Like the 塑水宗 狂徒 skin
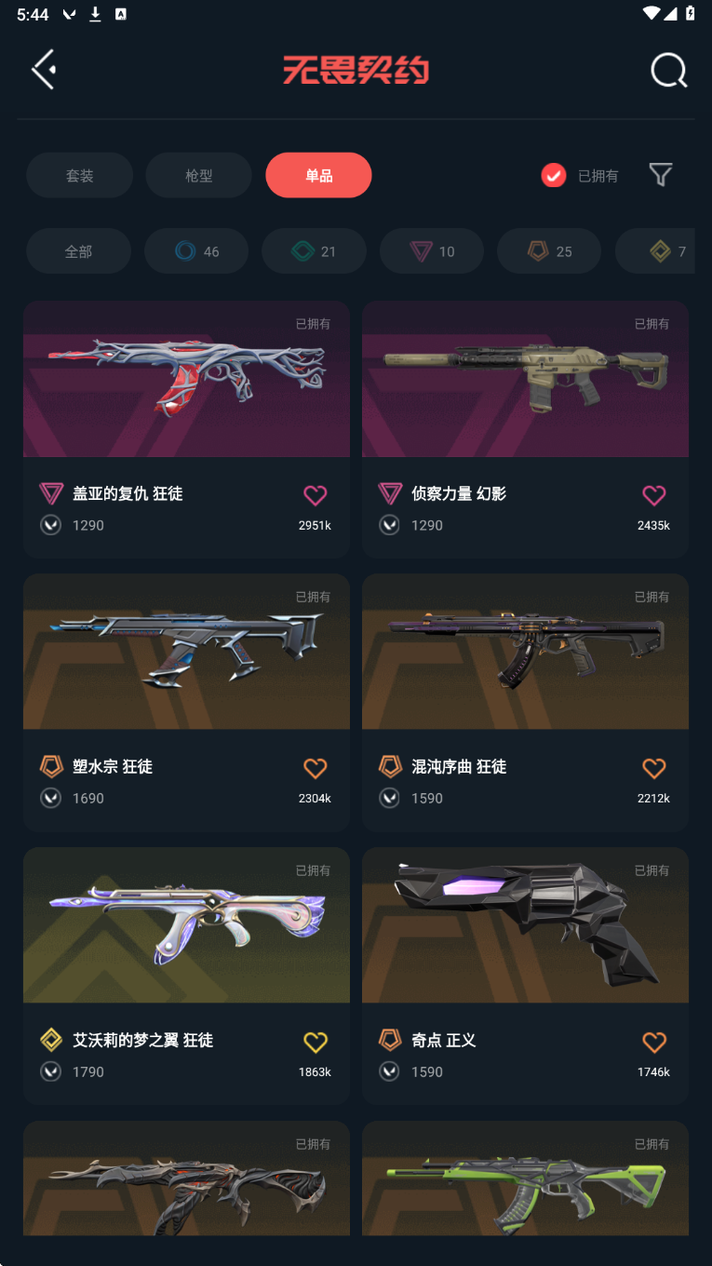712x1266 pixels. [316, 768]
